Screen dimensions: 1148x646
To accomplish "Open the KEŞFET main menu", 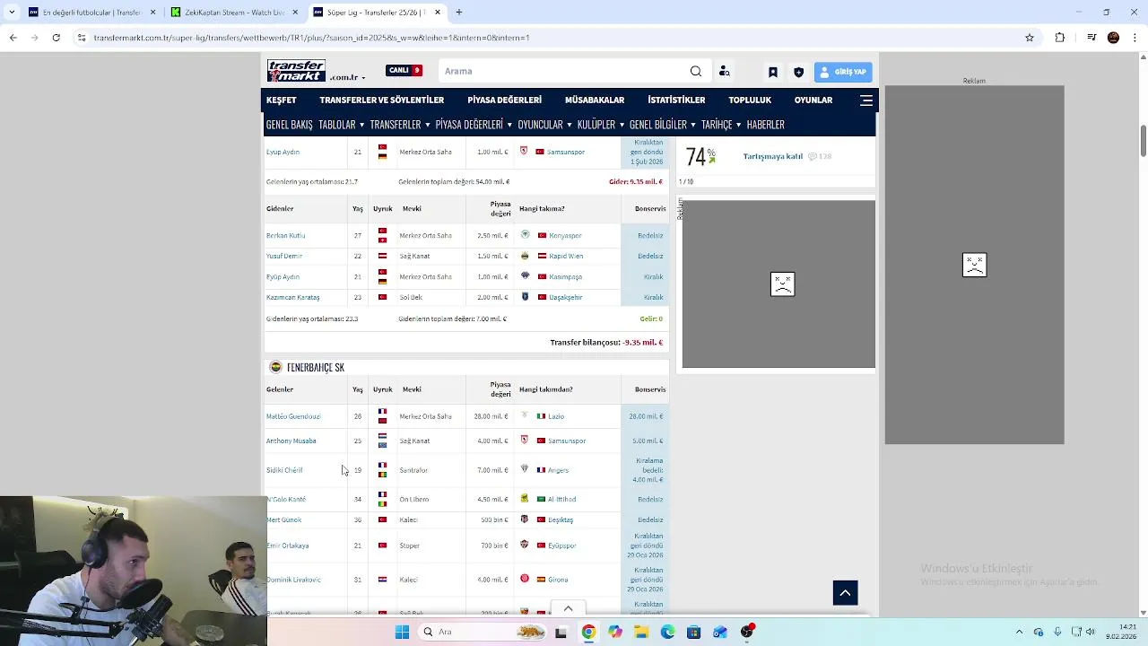I will pyautogui.click(x=281, y=100).
